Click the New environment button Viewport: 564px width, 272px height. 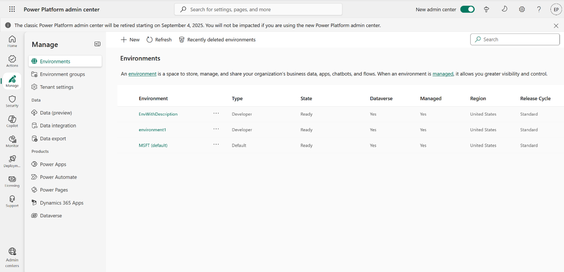coord(130,40)
